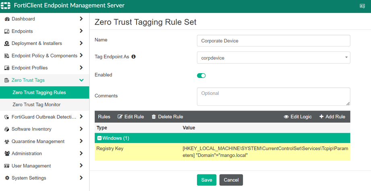Open the Tag Endpoint As dropdown

[x=274, y=58]
